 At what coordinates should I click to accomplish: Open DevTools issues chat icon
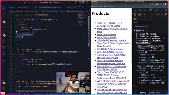(x=151, y=10)
